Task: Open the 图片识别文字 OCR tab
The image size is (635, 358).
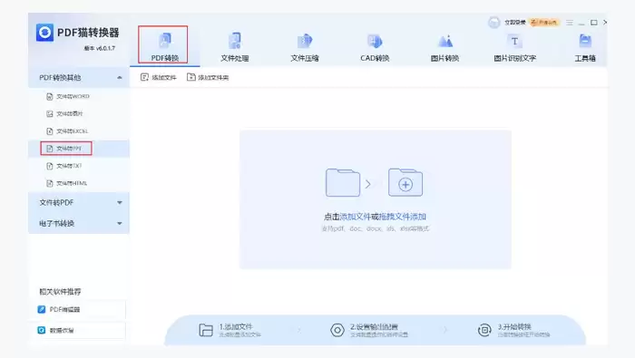Action: pyautogui.click(x=514, y=46)
